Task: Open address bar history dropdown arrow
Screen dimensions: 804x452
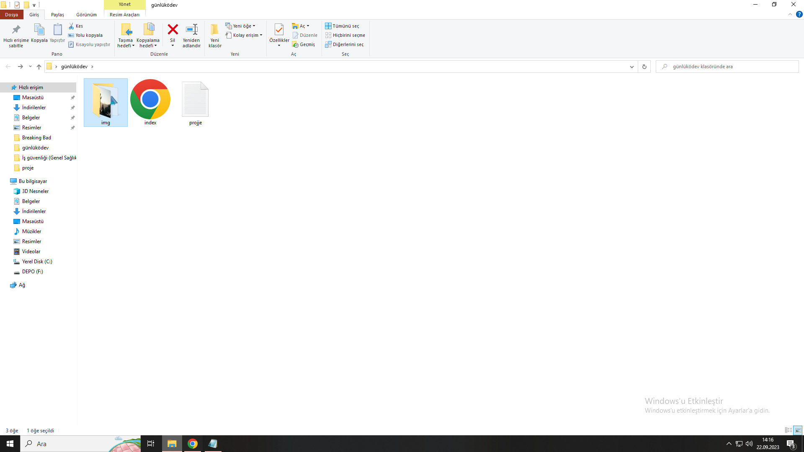Action: (x=632, y=67)
